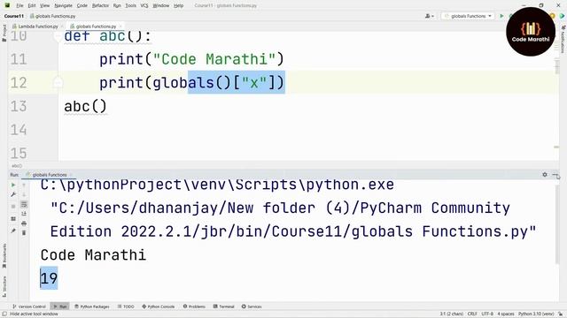Click the Restore Layout icon in Run panel
The height and width of the screenshot is (318, 567).
pos(13,218)
